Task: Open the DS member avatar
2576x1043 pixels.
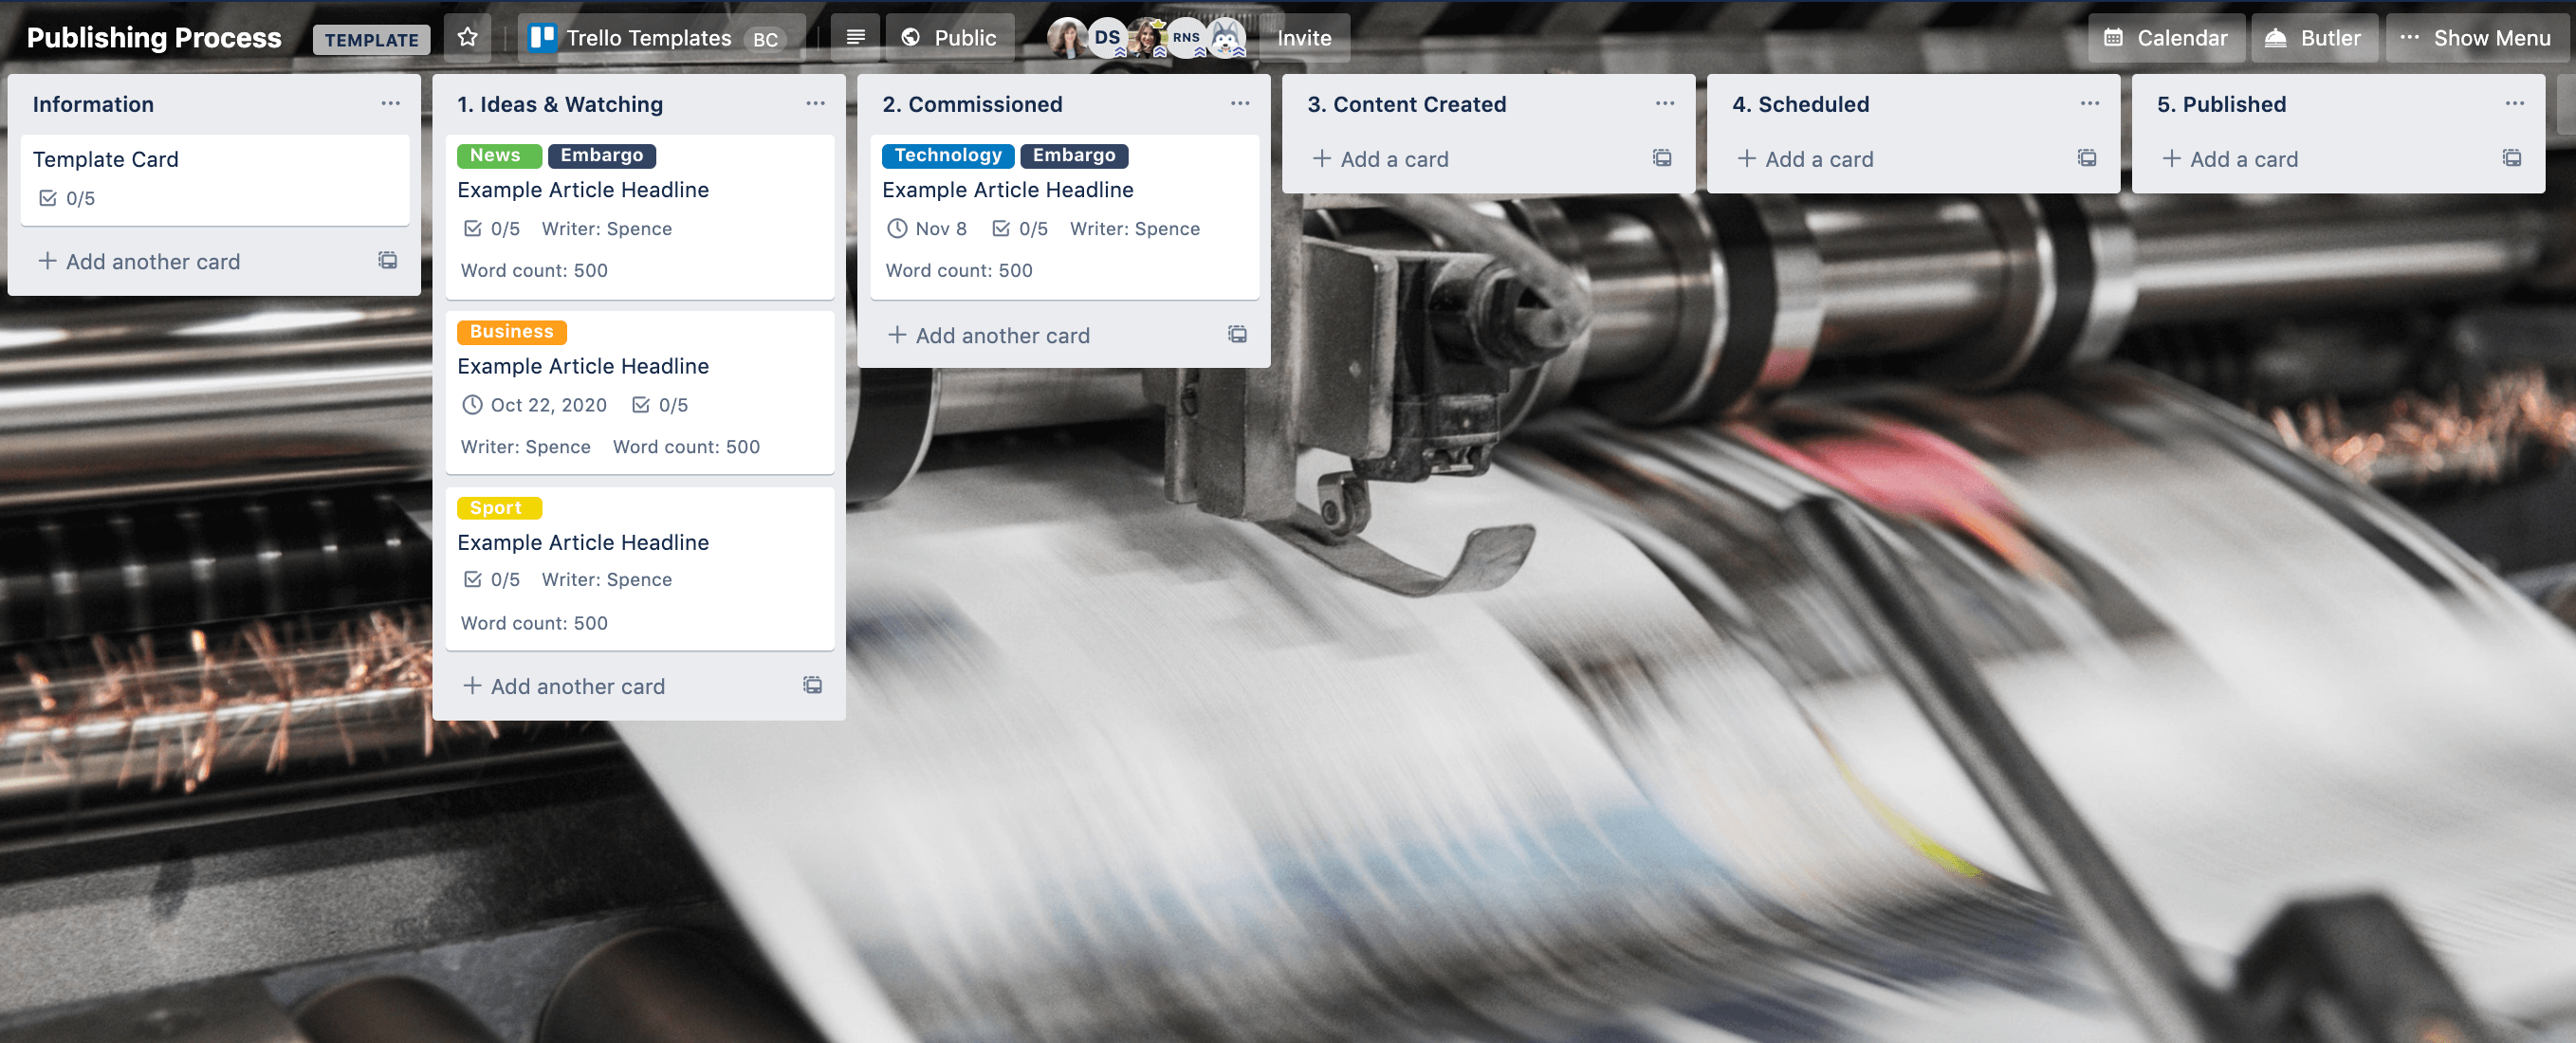Action: click(x=1107, y=38)
